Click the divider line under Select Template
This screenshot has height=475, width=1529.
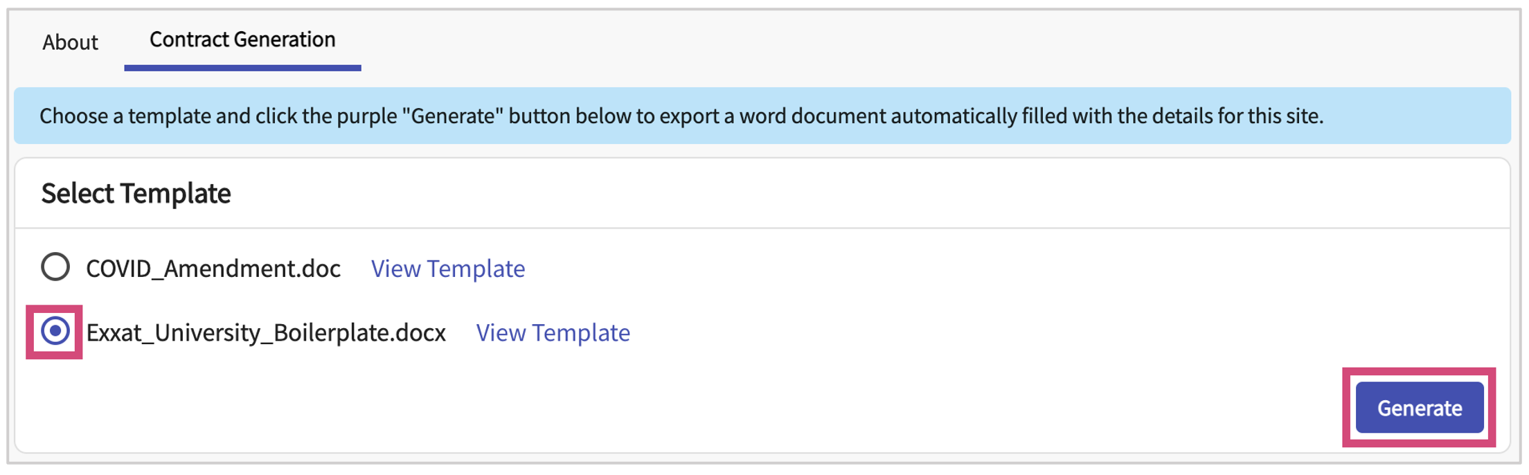[762, 228]
